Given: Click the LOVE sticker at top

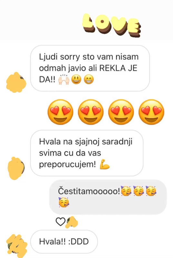Looking at the screenshot, I should coord(112,25).
